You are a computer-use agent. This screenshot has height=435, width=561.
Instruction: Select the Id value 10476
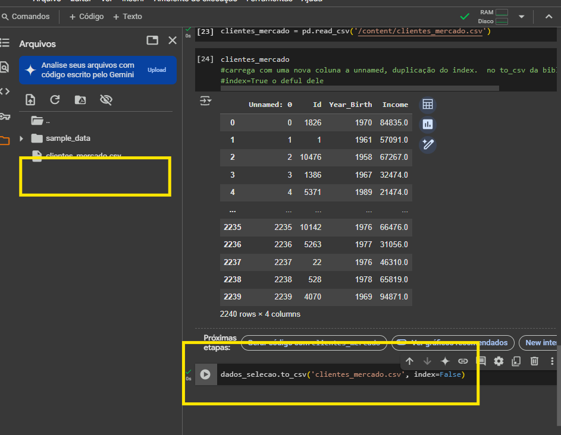(311, 157)
